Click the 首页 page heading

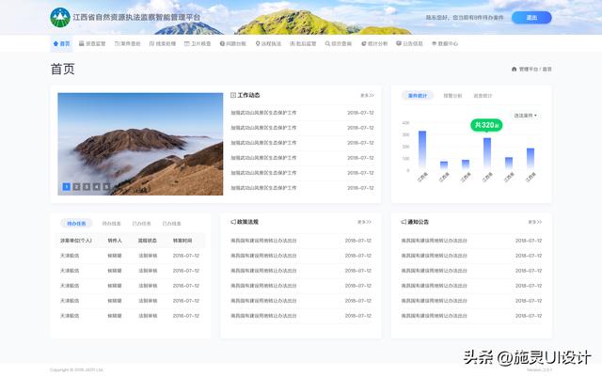63,69
